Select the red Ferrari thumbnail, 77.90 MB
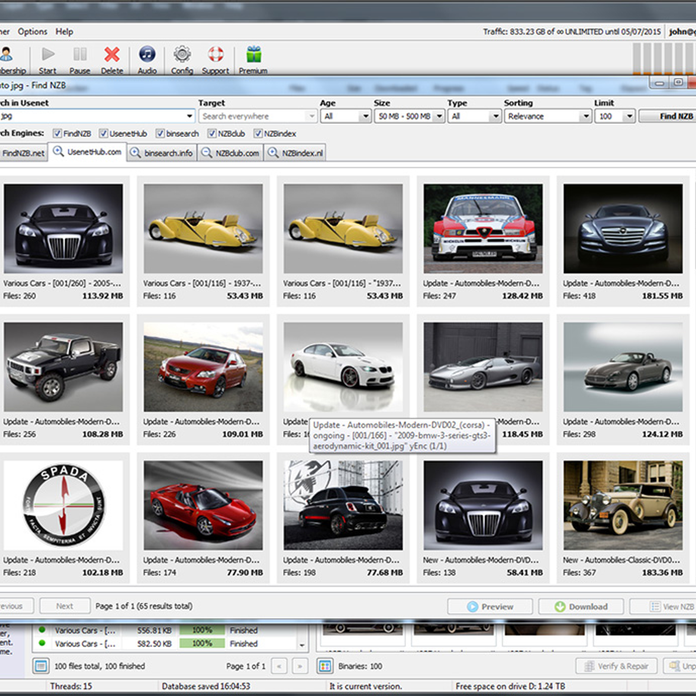 point(203,505)
